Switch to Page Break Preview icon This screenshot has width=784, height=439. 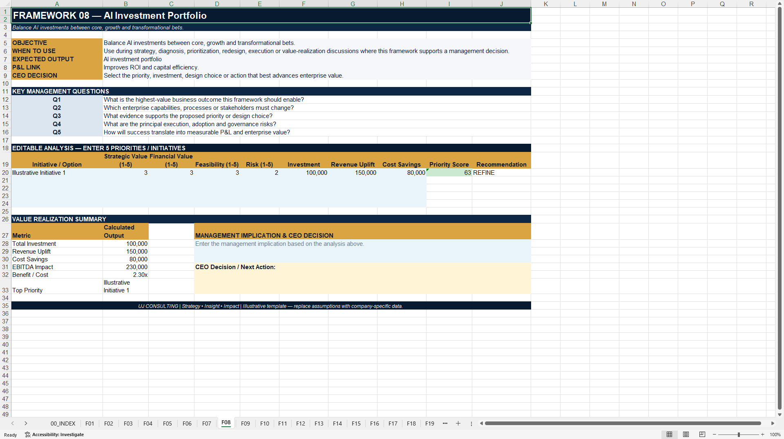702,435
